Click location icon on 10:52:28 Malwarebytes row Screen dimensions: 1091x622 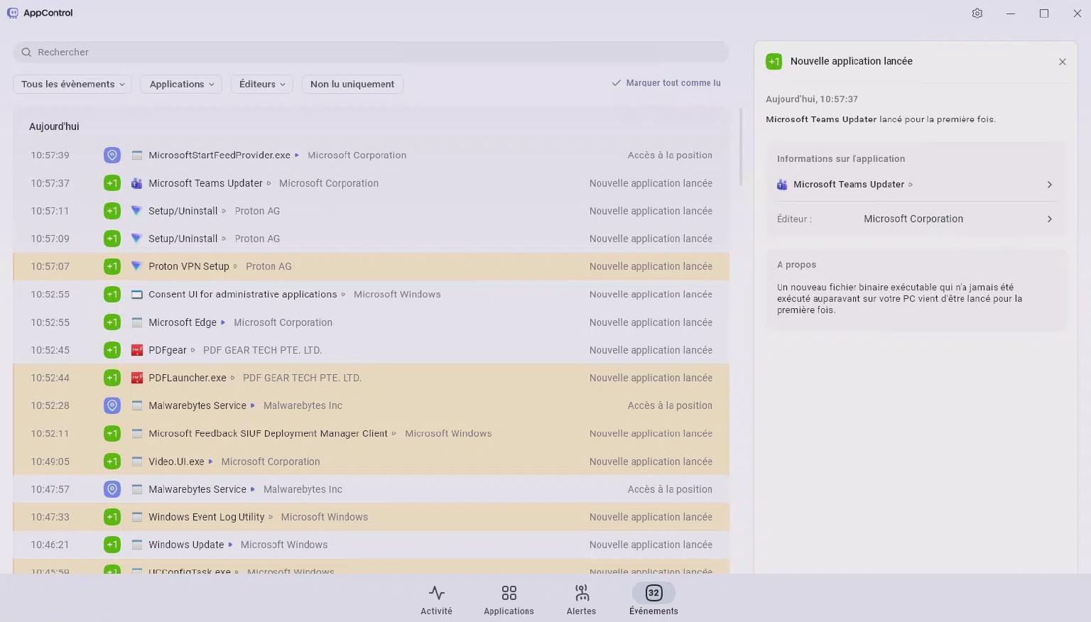click(x=112, y=405)
